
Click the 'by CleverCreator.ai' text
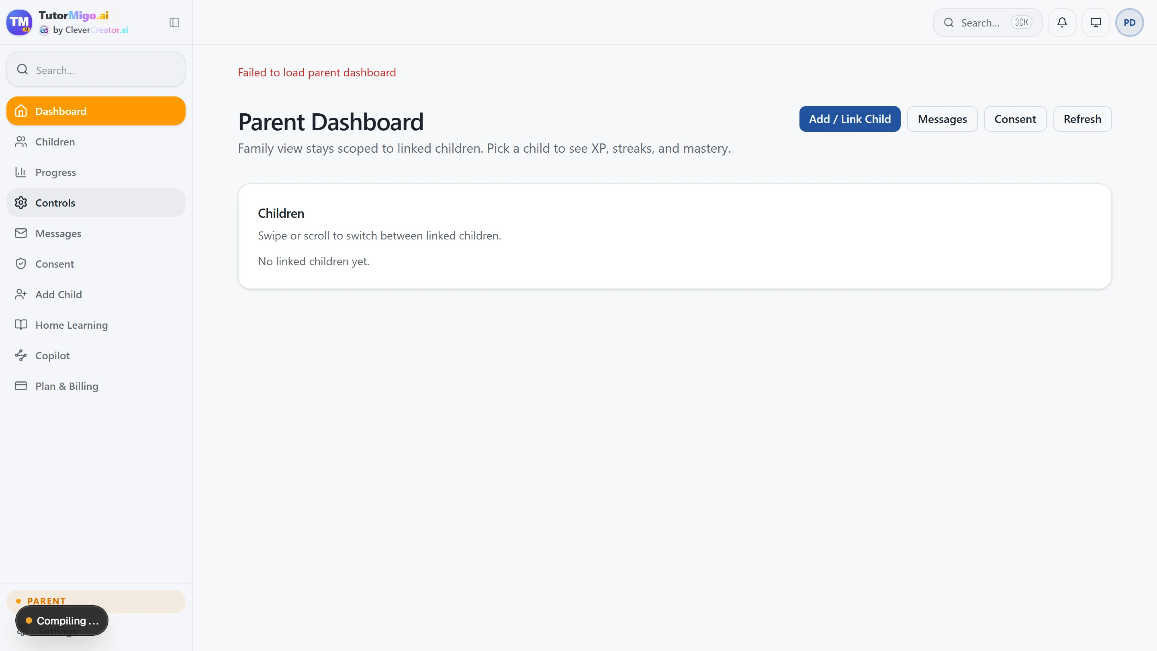(x=90, y=30)
